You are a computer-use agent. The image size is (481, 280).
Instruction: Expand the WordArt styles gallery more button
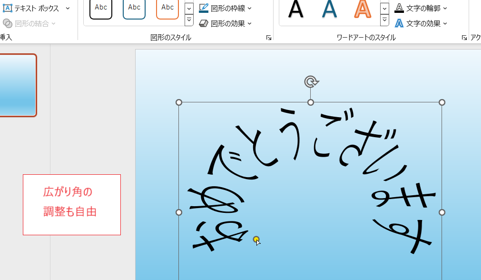pos(384,20)
